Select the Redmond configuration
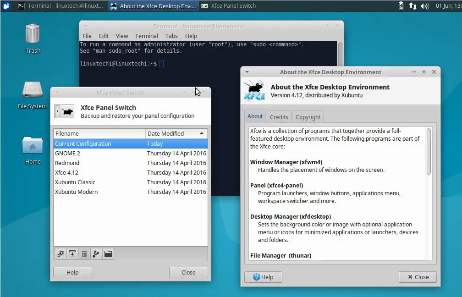Viewport: 462px width, 297px height. click(131, 163)
